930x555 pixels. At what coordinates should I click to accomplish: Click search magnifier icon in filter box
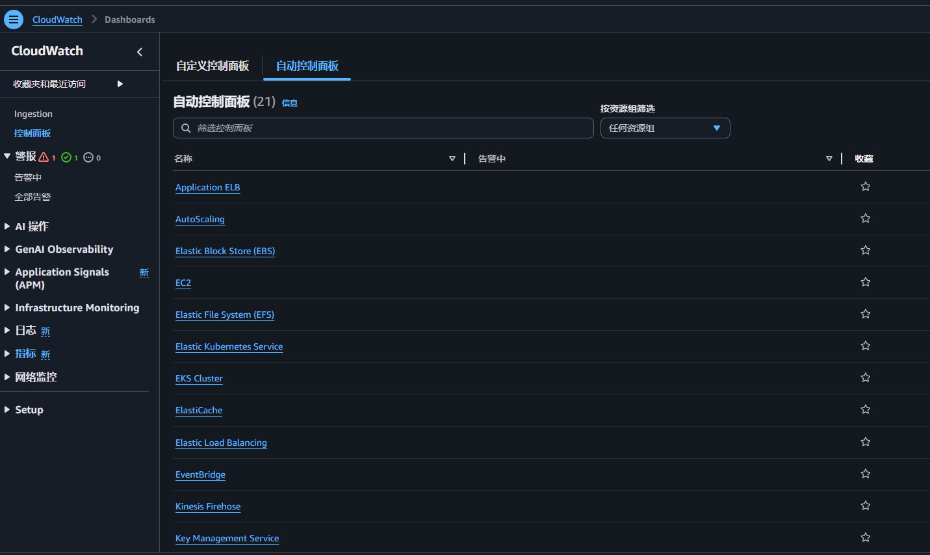(186, 128)
